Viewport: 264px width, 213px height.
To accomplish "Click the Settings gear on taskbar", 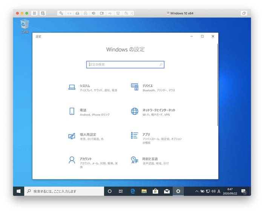I will coord(178,191).
